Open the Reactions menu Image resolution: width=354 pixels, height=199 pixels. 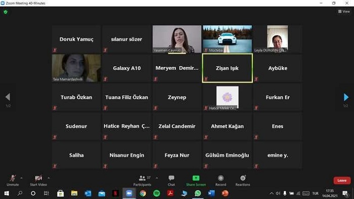(x=243, y=181)
